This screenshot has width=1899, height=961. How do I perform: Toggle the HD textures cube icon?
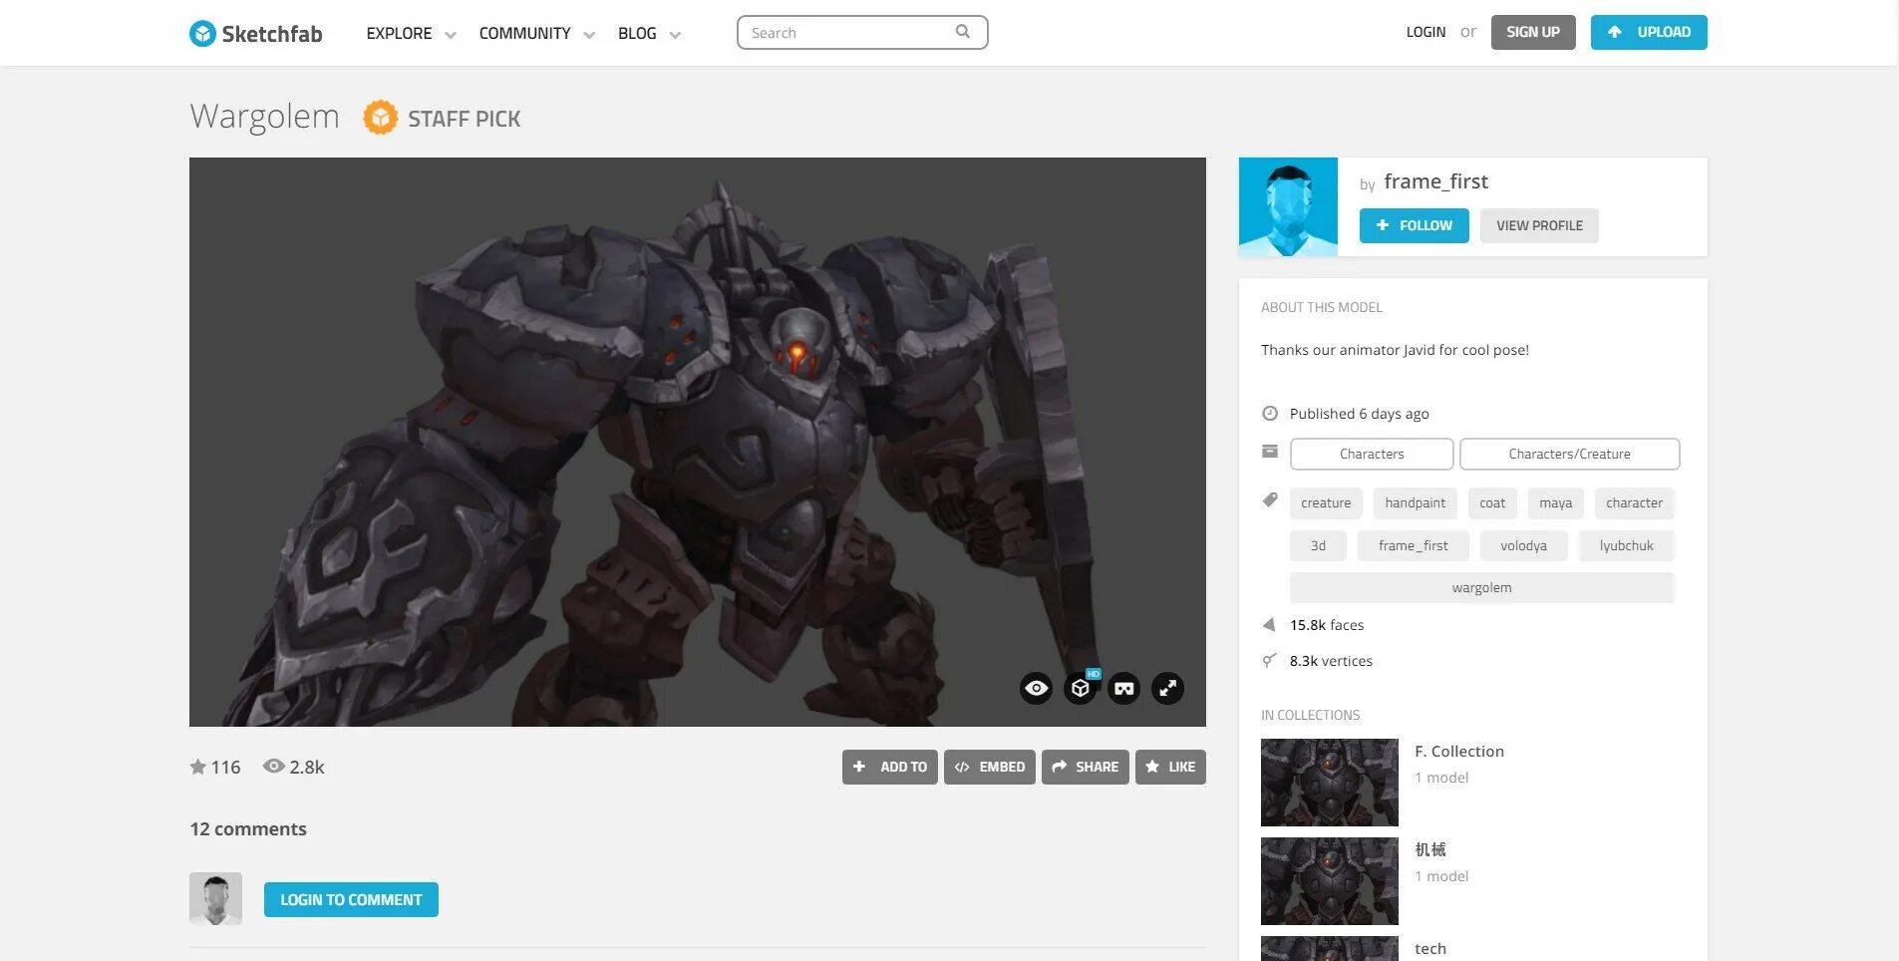pos(1081,688)
